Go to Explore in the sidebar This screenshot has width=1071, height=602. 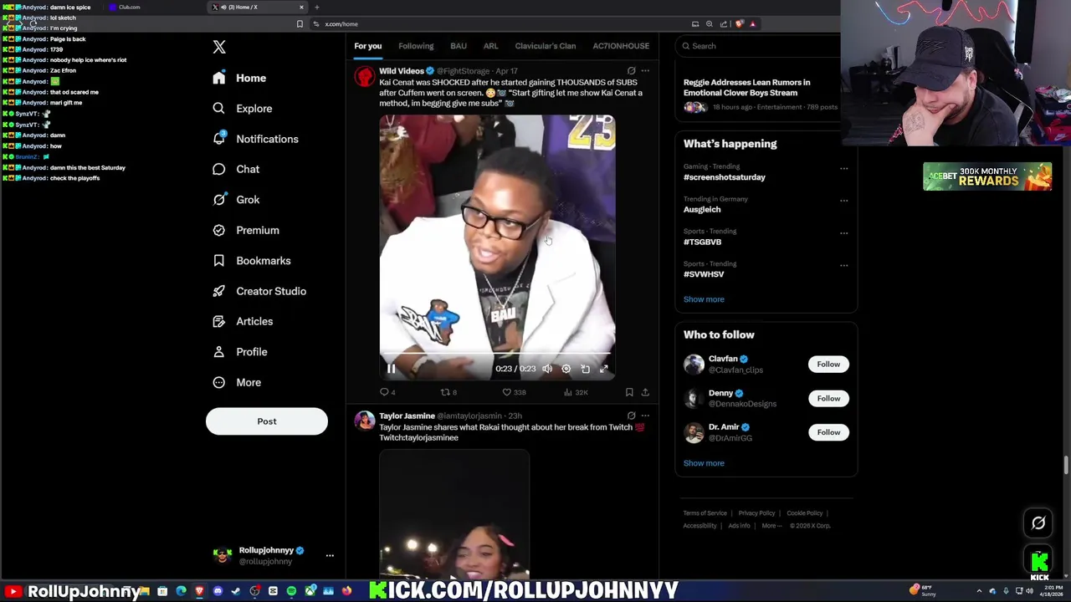[x=243, y=109]
